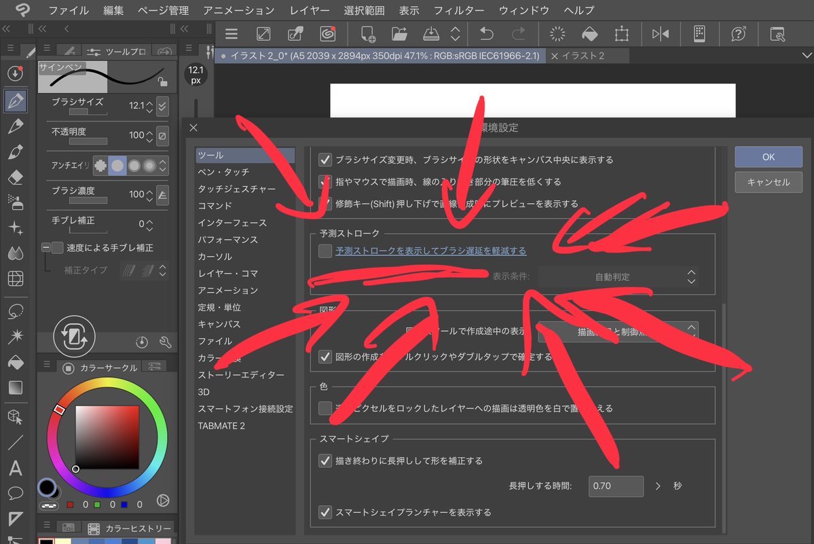Open the ファイル menu

click(x=69, y=10)
